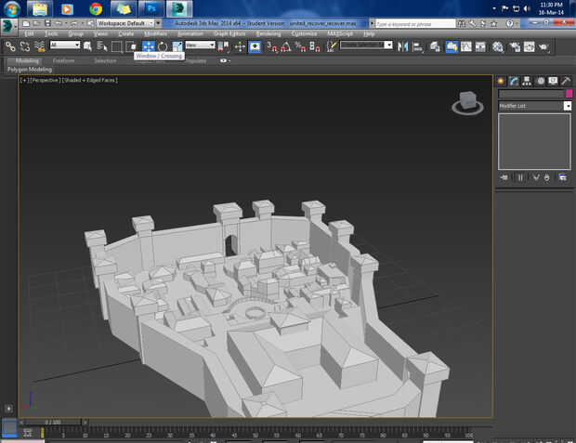Open the Hierarchy command panel tab
Screen dimensions: 576x443
[527, 81]
